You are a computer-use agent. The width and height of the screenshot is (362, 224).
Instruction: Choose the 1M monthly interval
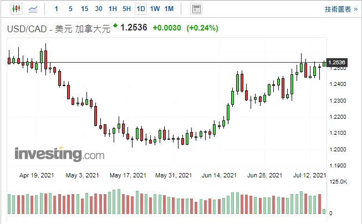pos(169,9)
